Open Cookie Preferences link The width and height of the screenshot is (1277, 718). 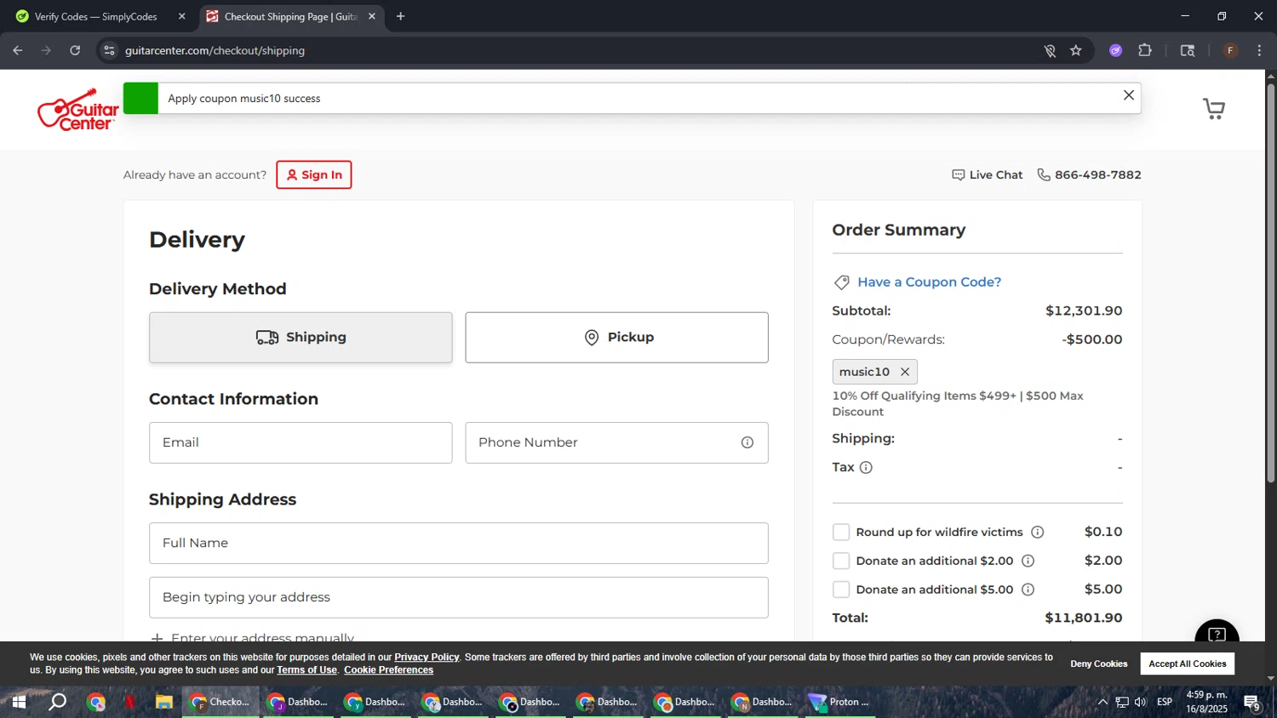click(x=388, y=670)
